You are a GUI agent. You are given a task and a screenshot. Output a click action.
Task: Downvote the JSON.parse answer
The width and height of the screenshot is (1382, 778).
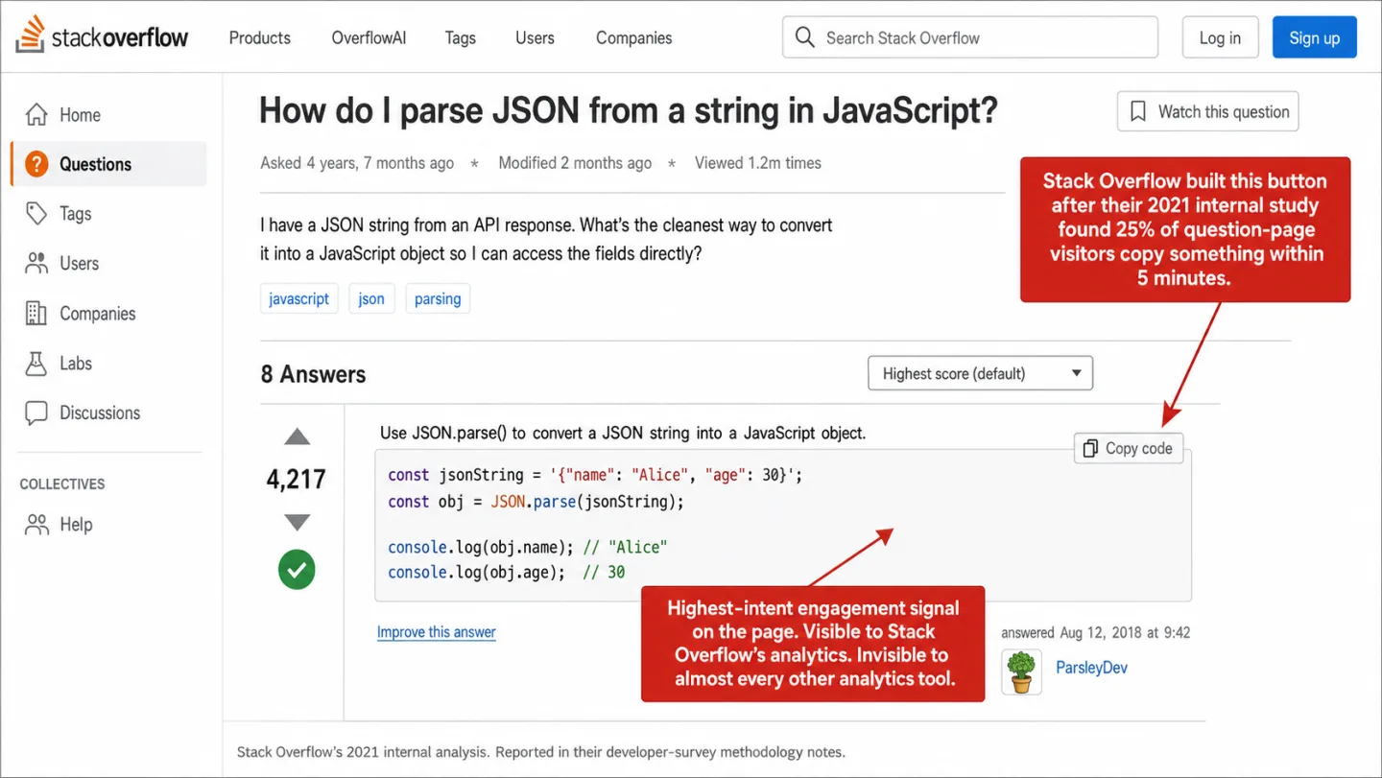click(298, 523)
